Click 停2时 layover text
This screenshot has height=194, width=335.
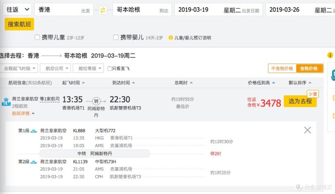pyautogui.click(x=216, y=154)
